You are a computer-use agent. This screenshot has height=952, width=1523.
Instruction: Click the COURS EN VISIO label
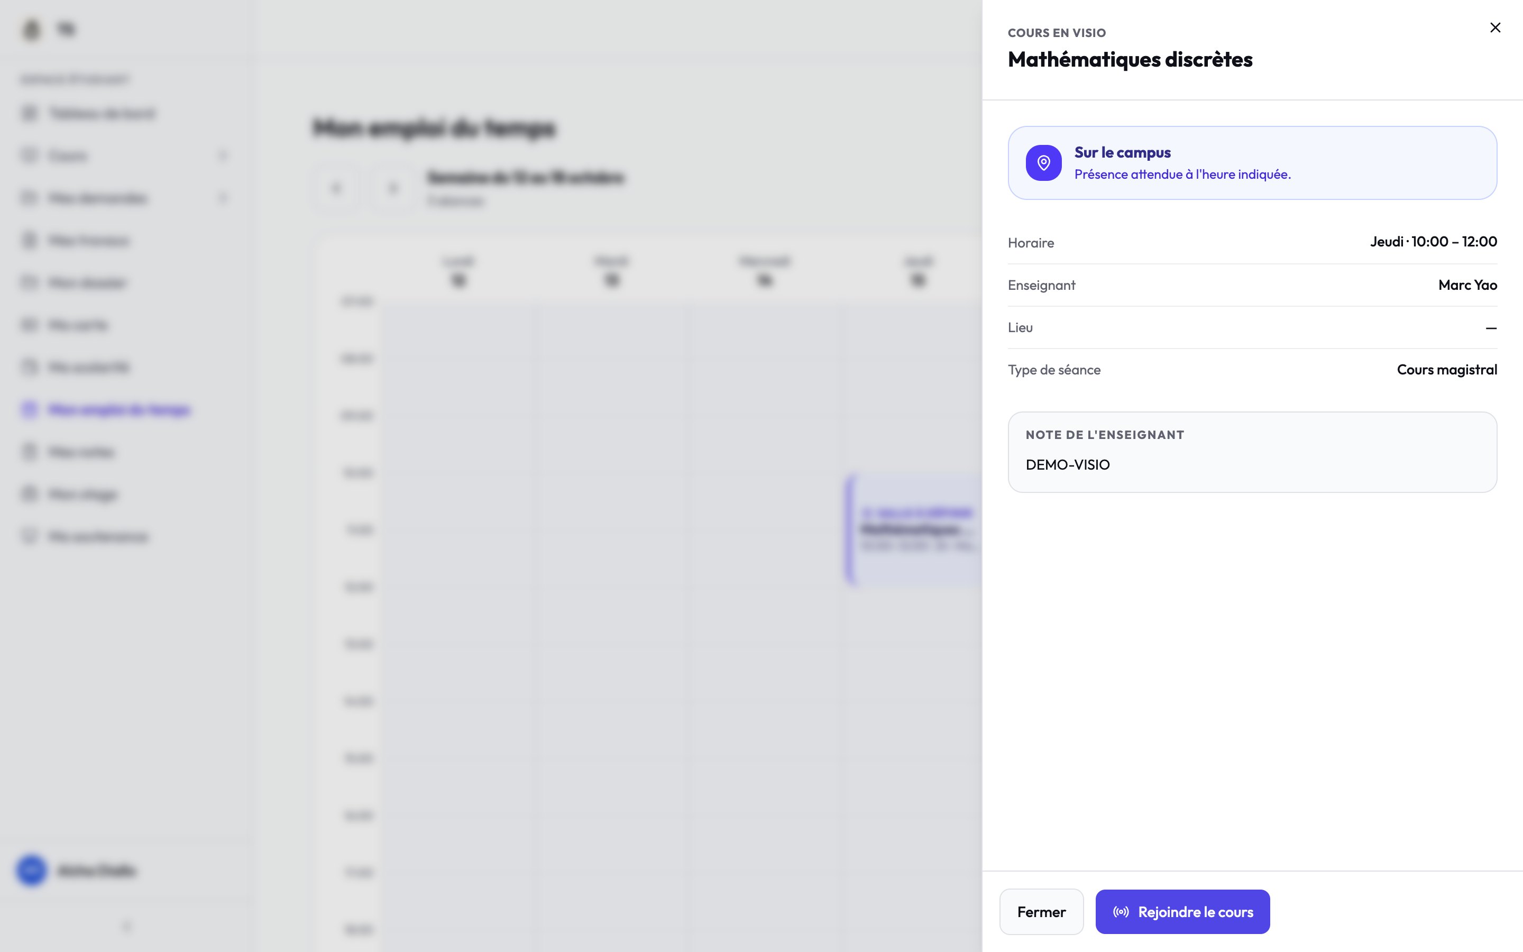coord(1056,33)
